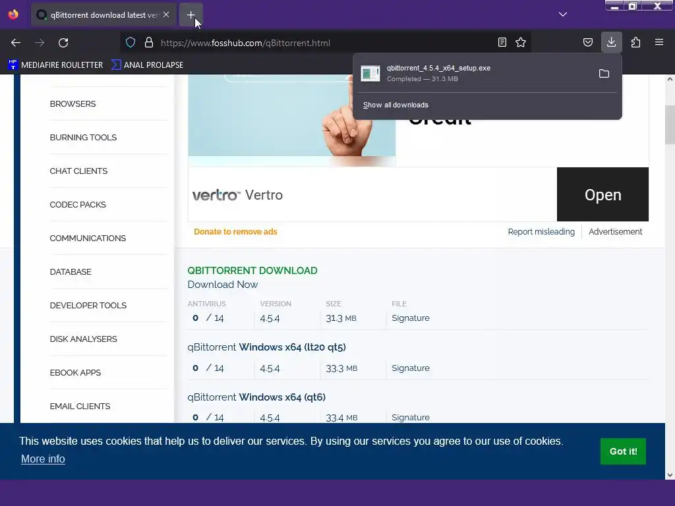Save page to Pocket icon

[587, 42]
